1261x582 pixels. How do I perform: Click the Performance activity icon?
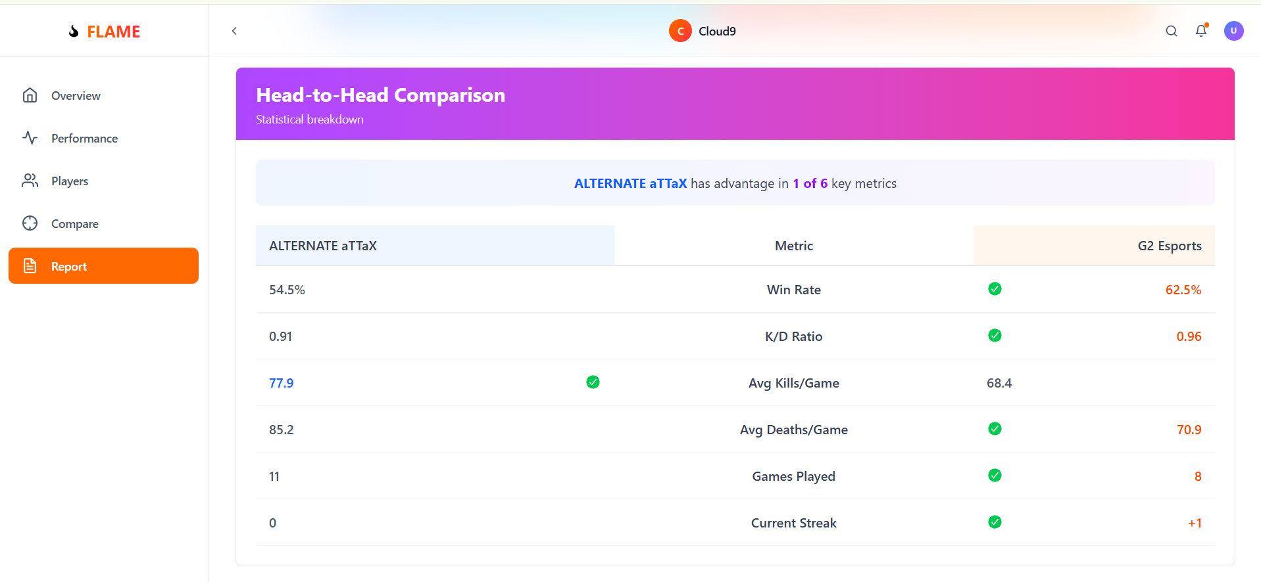click(x=30, y=138)
